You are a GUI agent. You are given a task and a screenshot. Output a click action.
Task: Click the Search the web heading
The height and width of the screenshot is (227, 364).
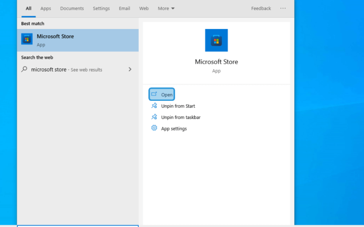37,58
